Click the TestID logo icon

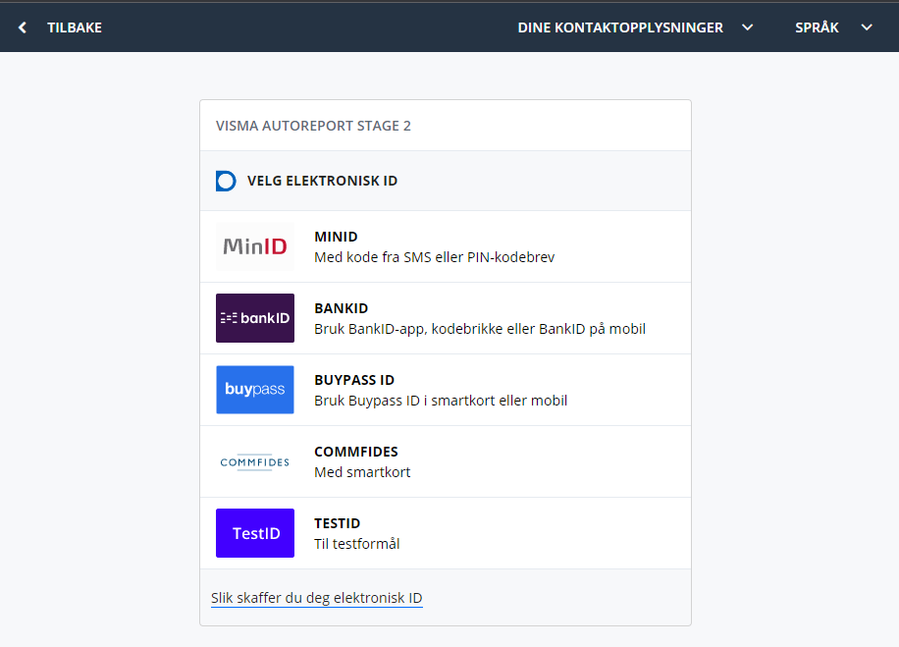tap(255, 533)
